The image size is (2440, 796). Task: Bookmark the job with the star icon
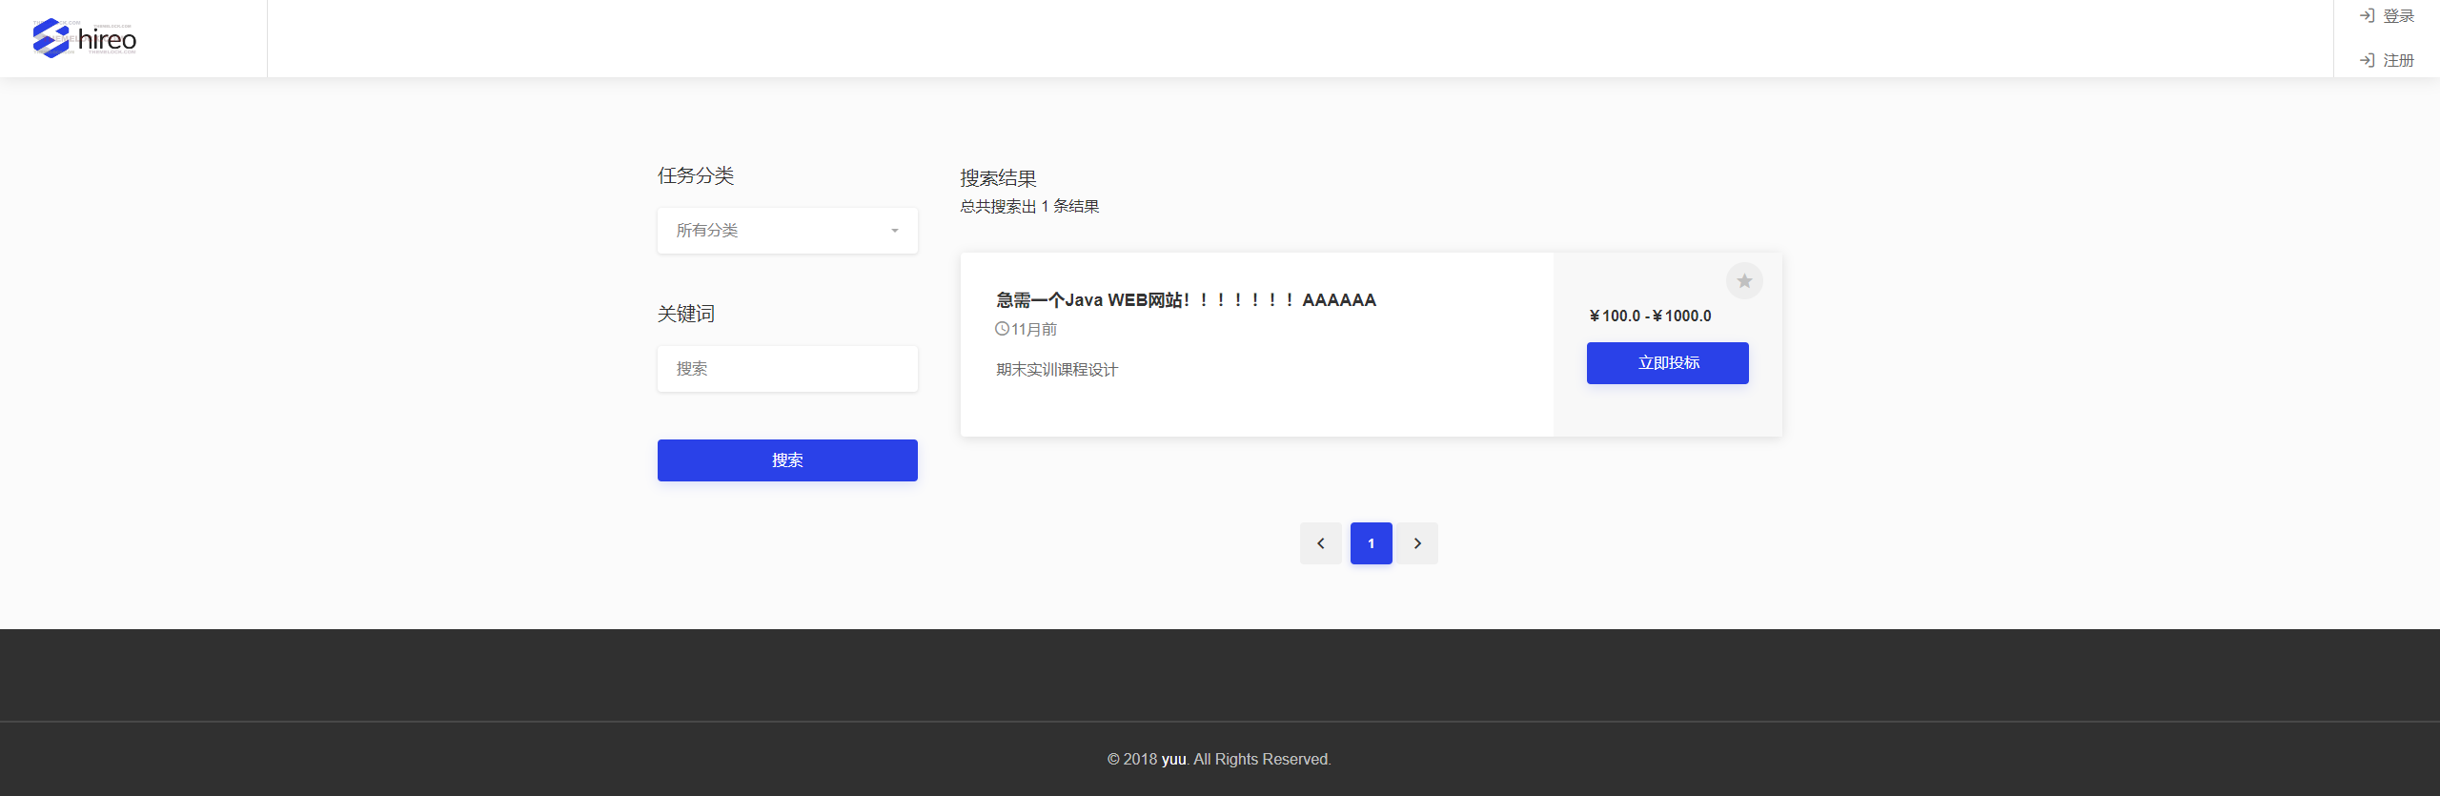click(1743, 281)
